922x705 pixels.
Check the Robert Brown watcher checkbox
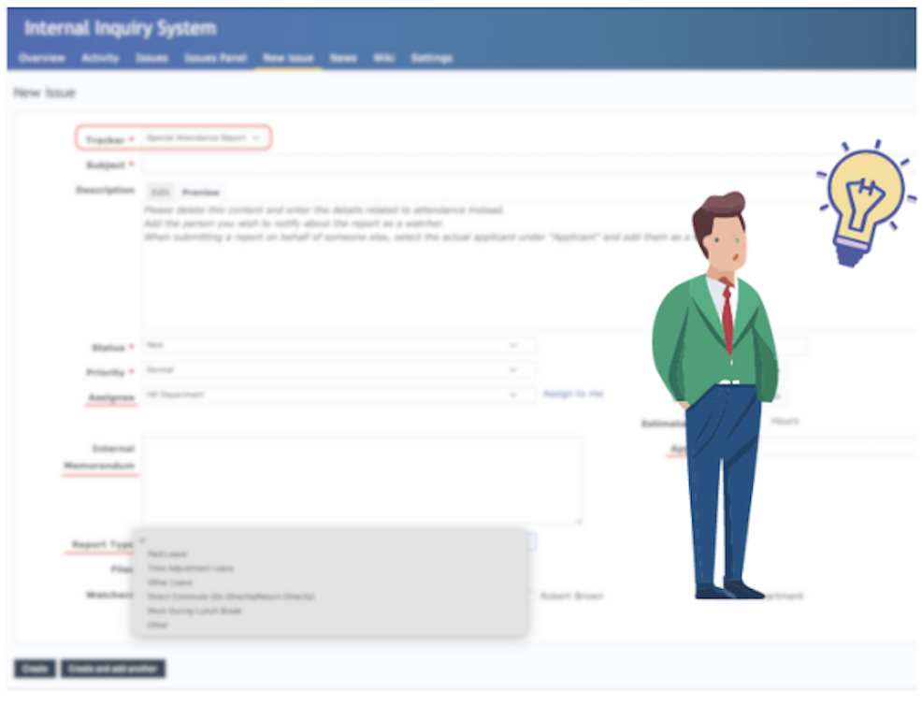(x=531, y=596)
